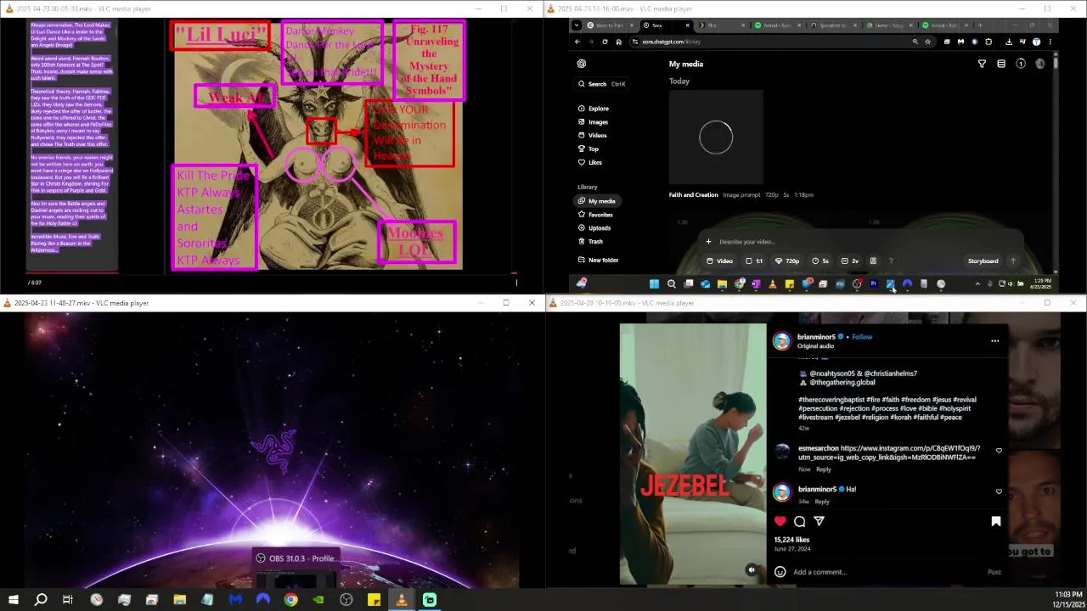This screenshot has width=1087, height=611.
Task: Save the Instagram post with the bookmark icon
Action: (x=996, y=521)
